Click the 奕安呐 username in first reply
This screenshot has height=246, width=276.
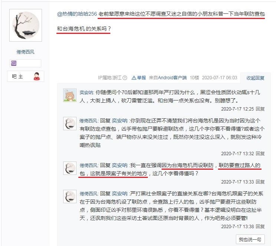(x=86, y=92)
